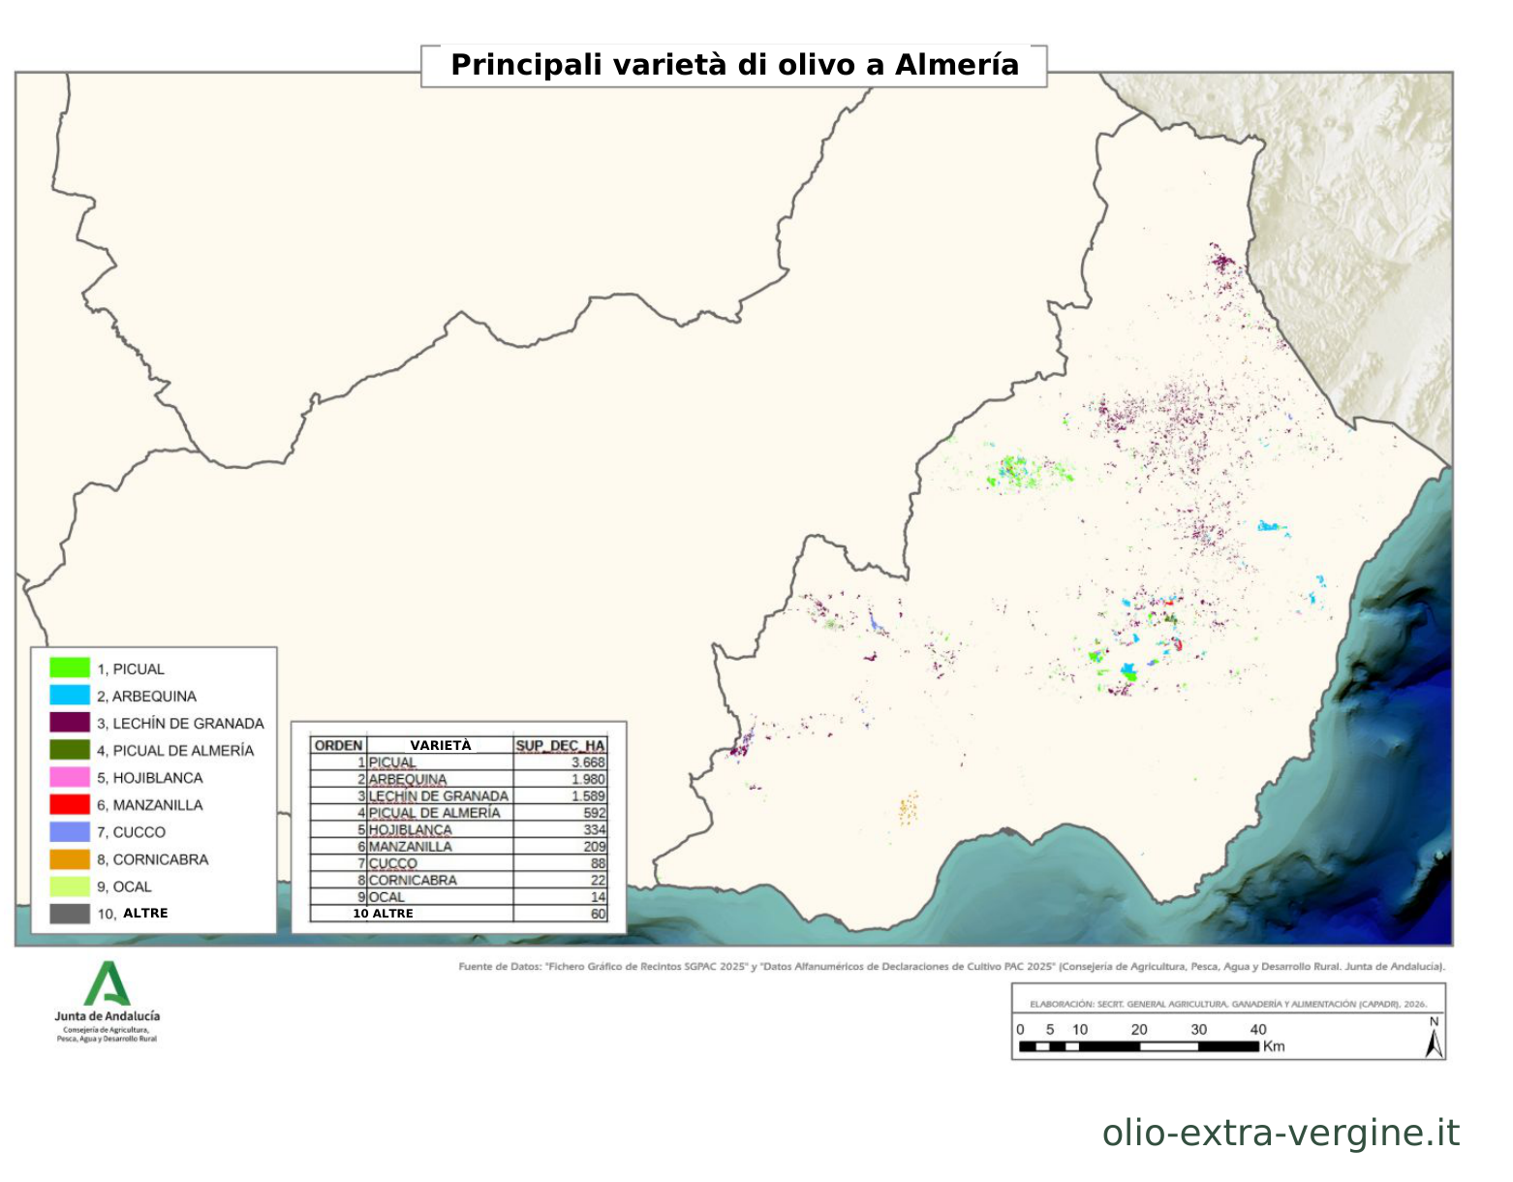Click the map title 'Principali varietà di olivo a Almería'
The image size is (1513, 1182).
pyautogui.click(x=734, y=65)
